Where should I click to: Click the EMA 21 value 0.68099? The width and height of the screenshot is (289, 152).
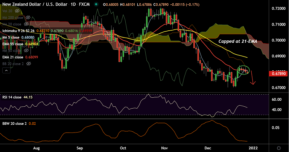coord(32,57)
